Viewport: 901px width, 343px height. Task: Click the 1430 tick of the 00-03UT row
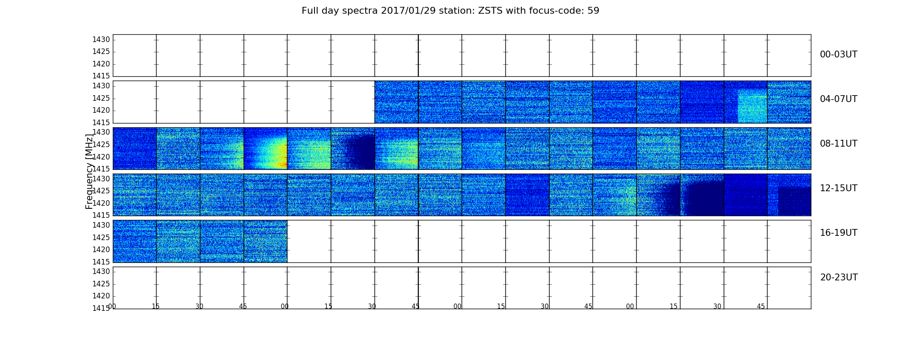tap(101, 40)
